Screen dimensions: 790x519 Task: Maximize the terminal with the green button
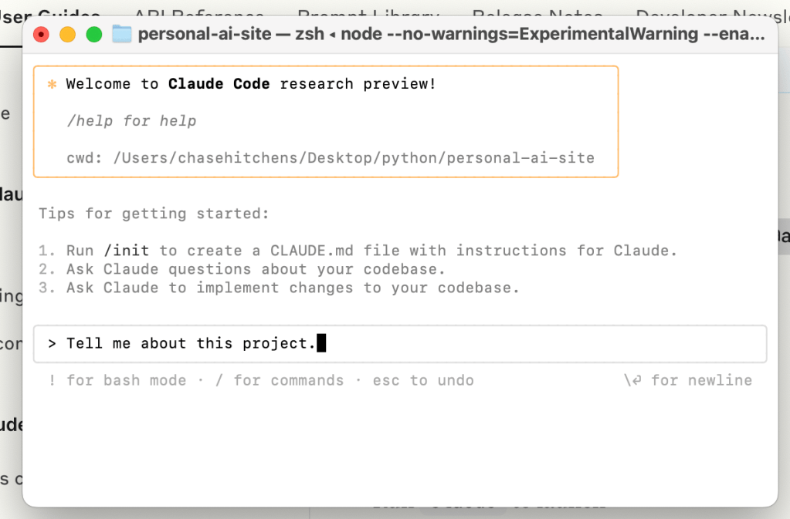94,34
